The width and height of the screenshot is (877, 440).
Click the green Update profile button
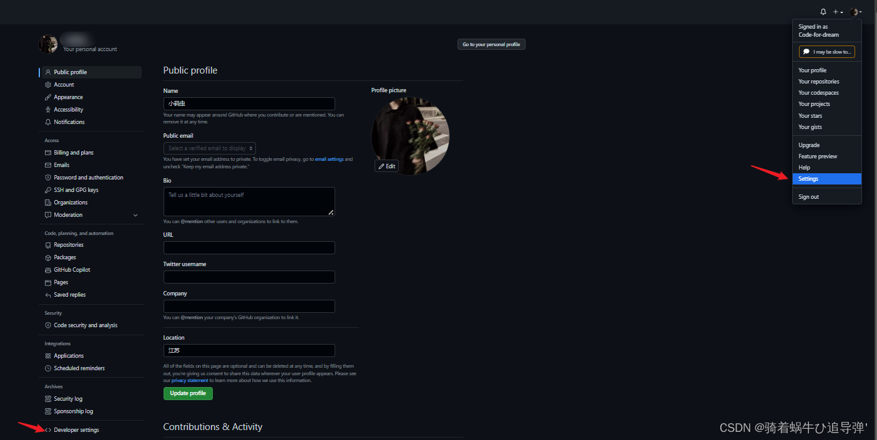tap(188, 393)
